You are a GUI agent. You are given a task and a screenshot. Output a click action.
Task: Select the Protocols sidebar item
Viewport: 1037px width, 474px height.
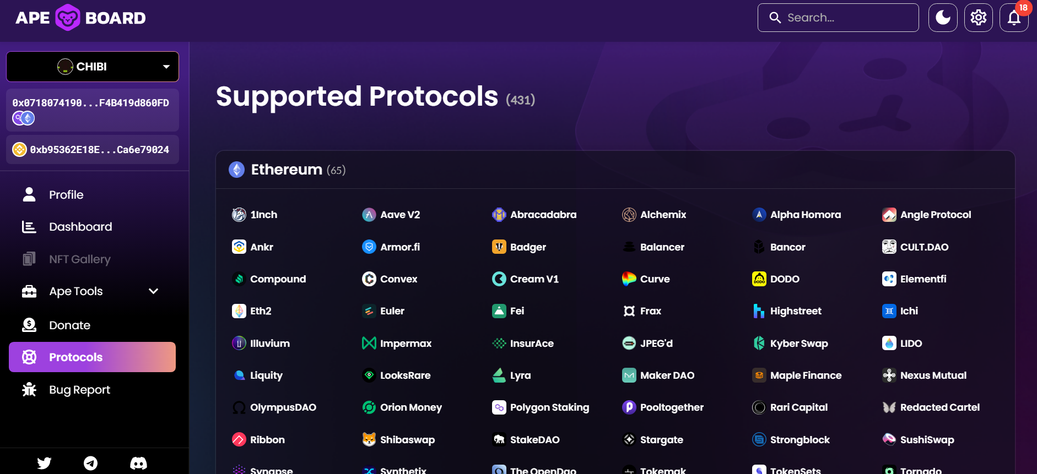pos(92,357)
